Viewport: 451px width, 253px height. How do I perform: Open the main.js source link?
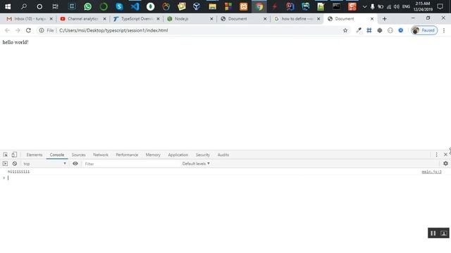431,171
